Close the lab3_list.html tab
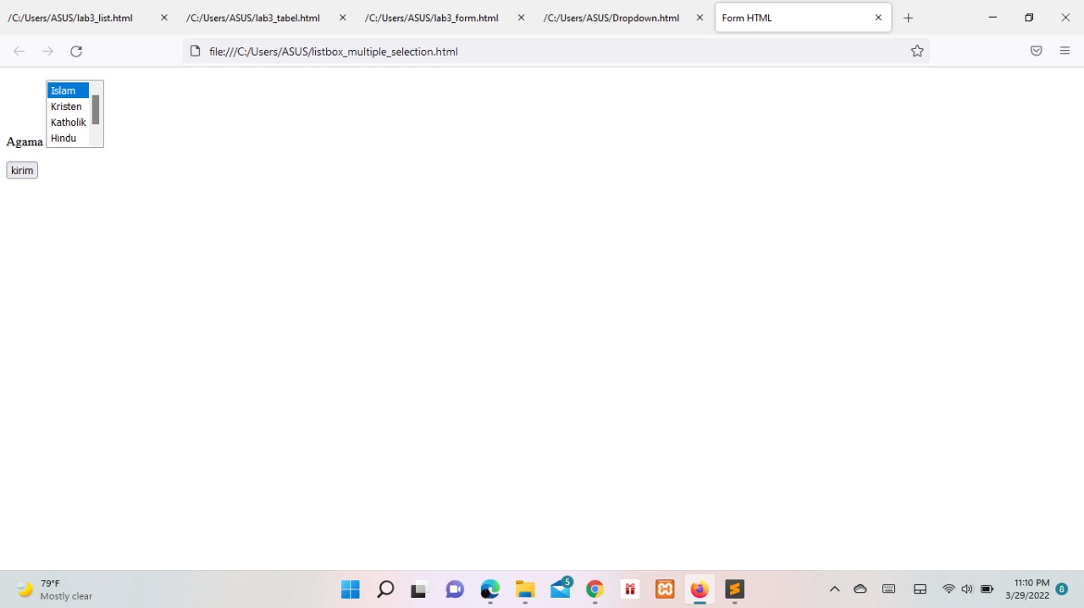This screenshot has height=608, width=1084. 164,18
